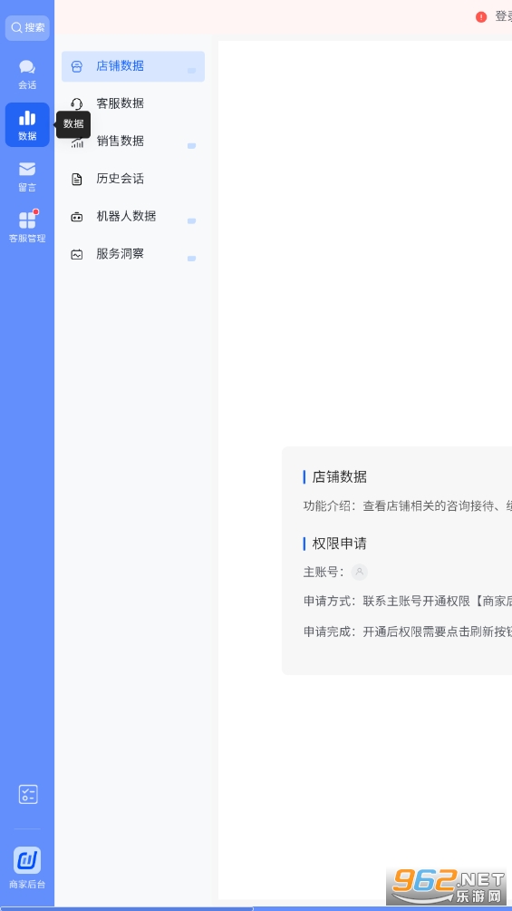Open the 会话 chat icon in sidebar

[27, 67]
